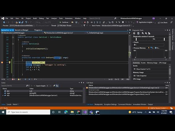Click the Live Share button
Image resolution: width=175 pixels, height=131 pixels.
163,23
